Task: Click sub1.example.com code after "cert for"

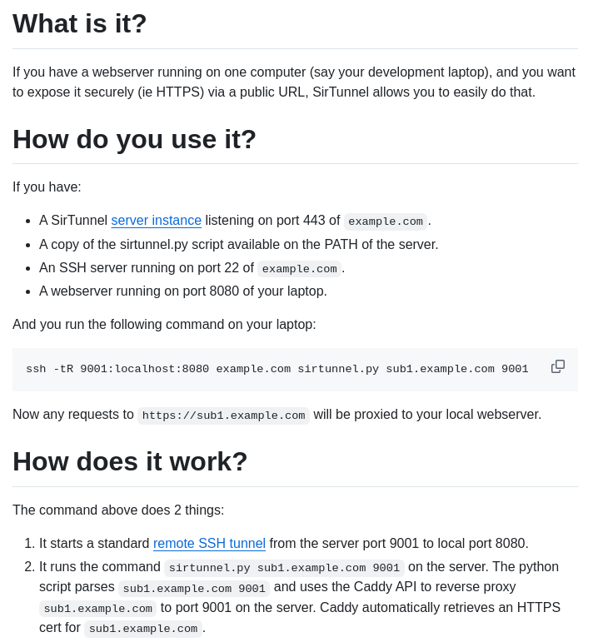Action: (143, 629)
